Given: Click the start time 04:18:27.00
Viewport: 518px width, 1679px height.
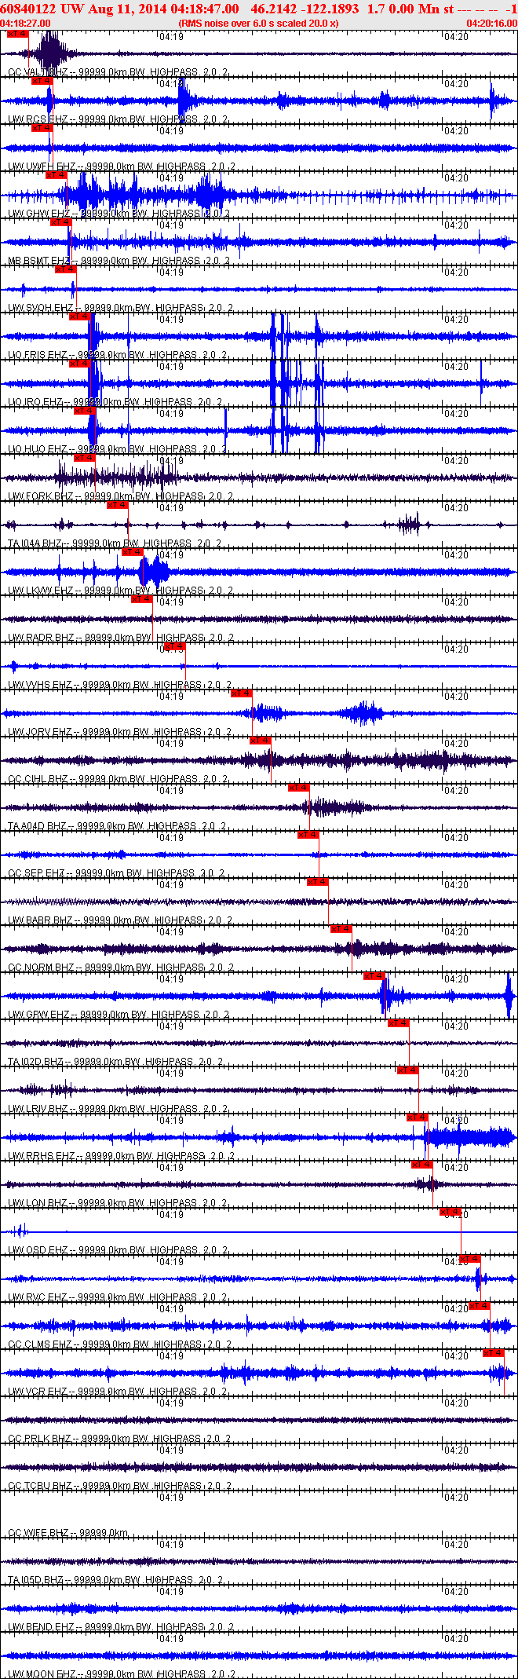Looking at the screenshot, I should point(25,24).
